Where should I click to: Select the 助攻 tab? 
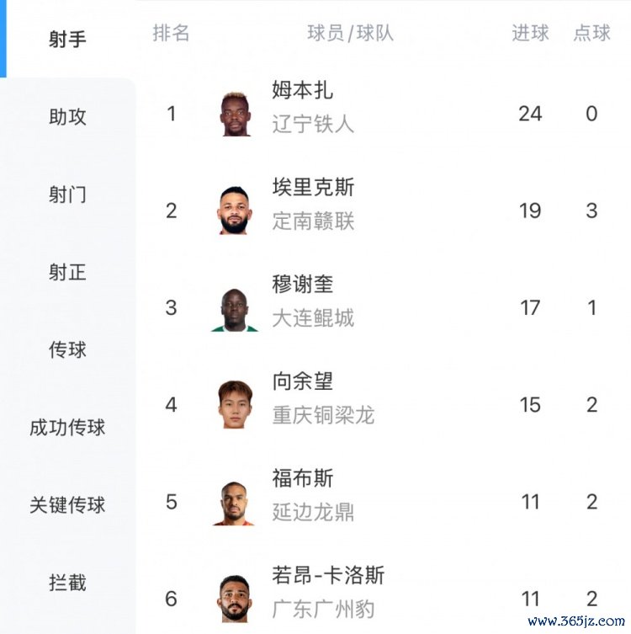[x=67, y=116]
